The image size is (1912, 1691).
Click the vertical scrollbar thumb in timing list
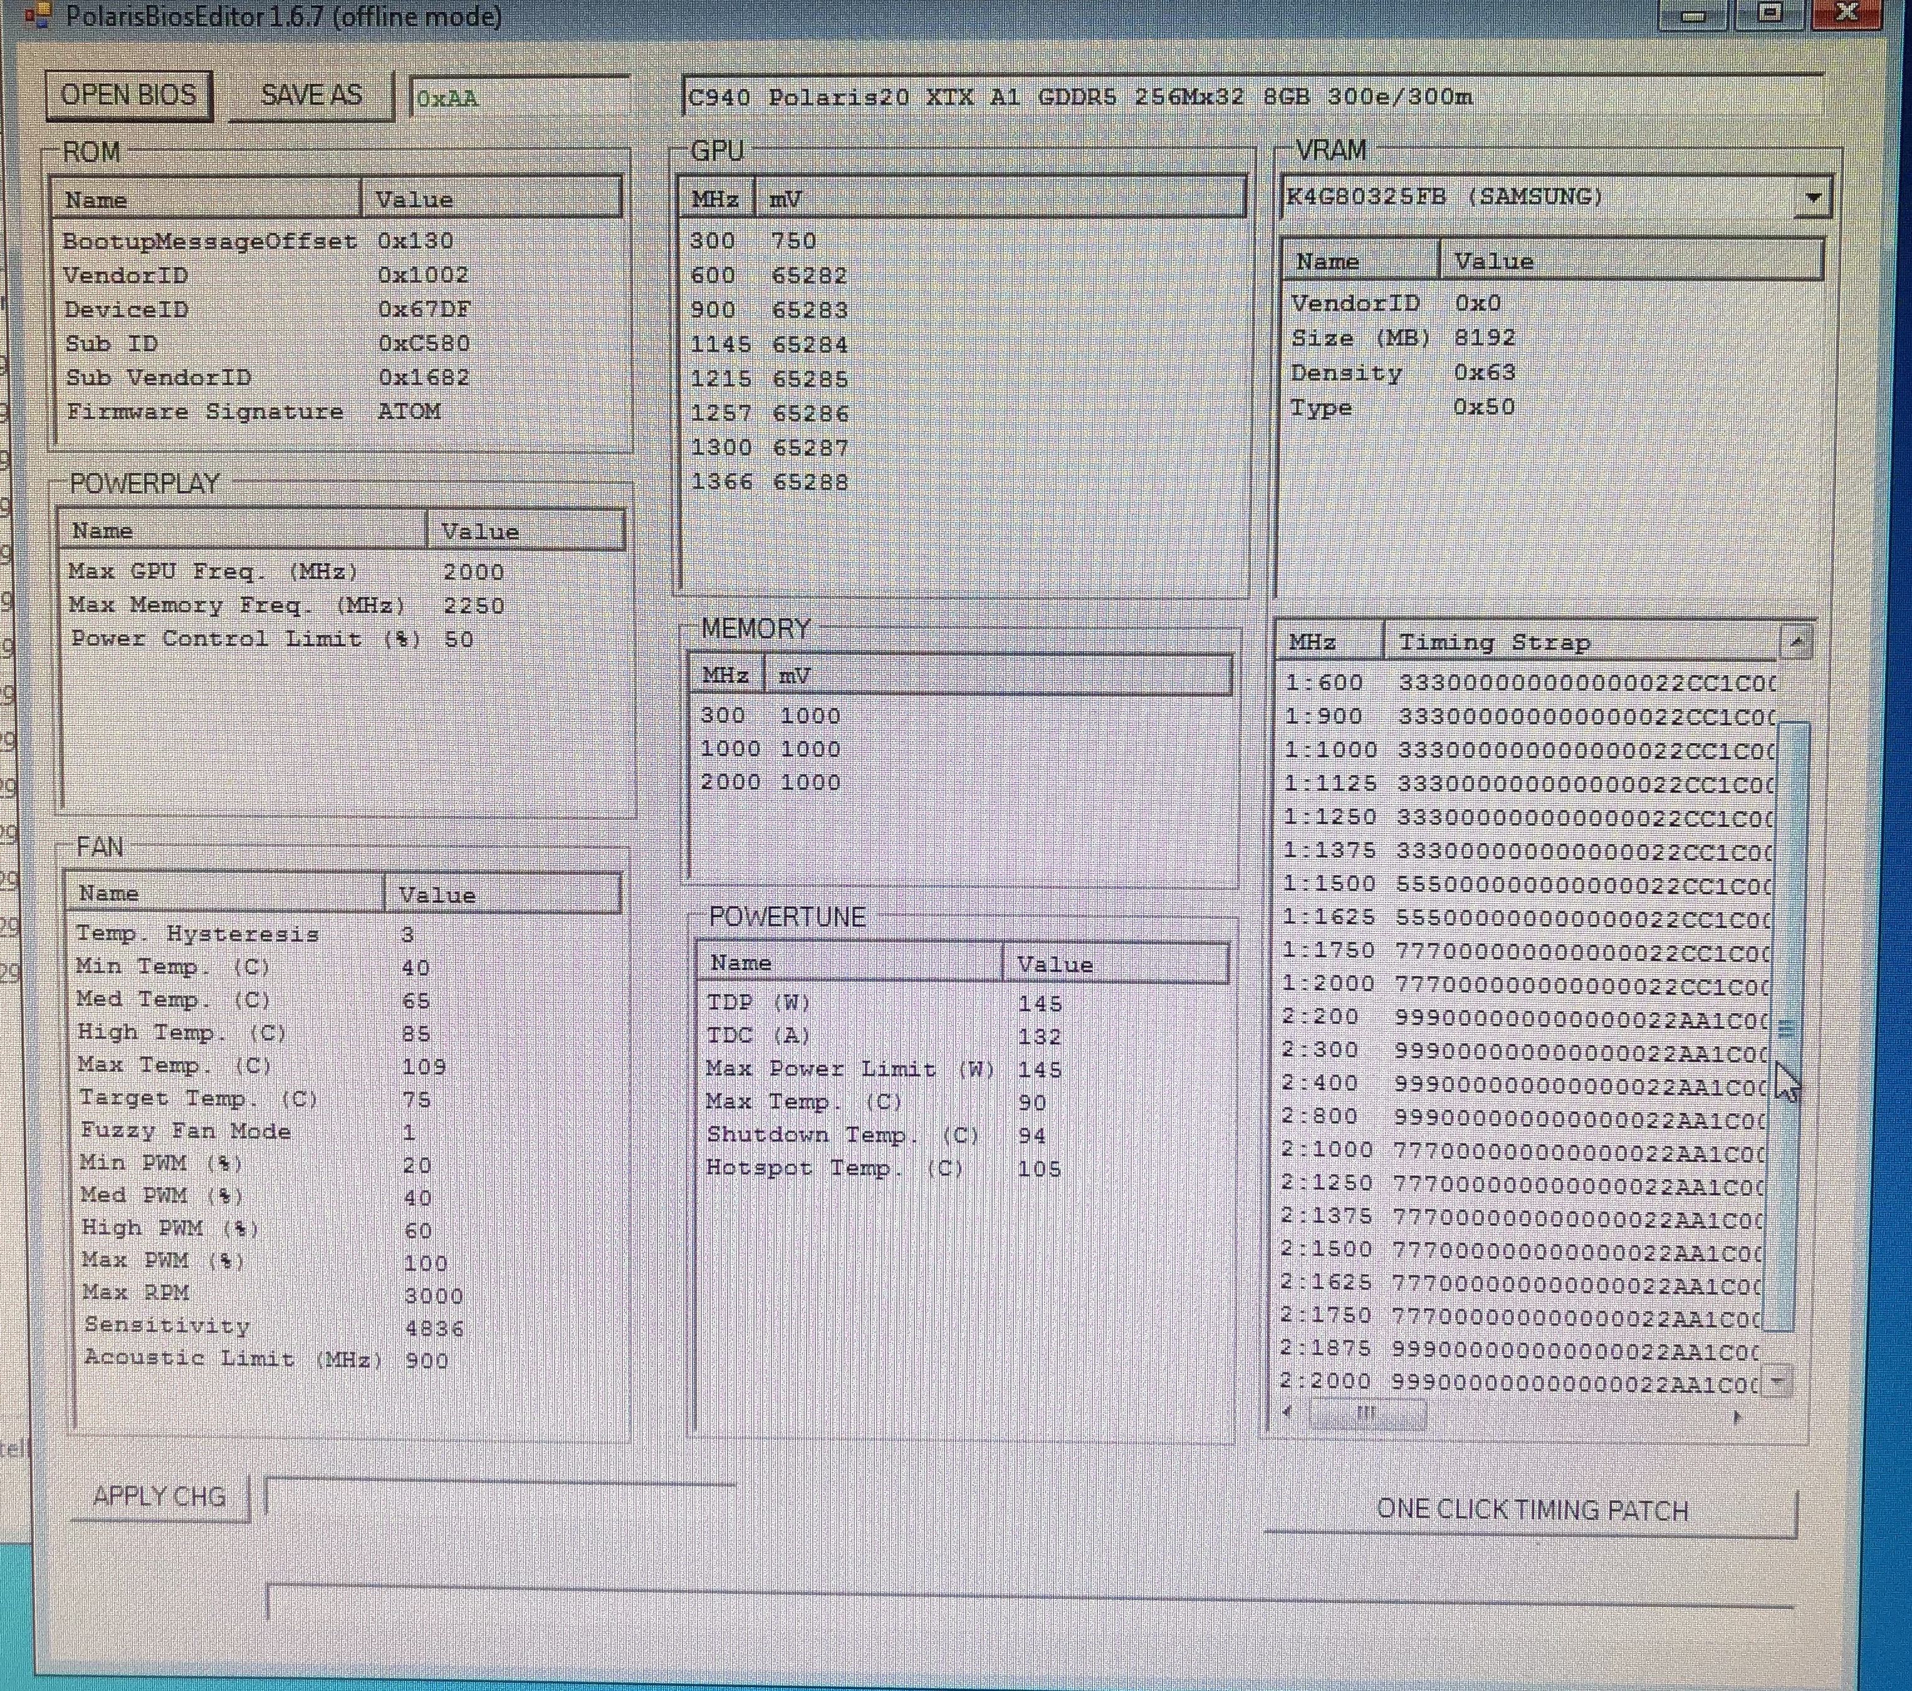1787,1029
